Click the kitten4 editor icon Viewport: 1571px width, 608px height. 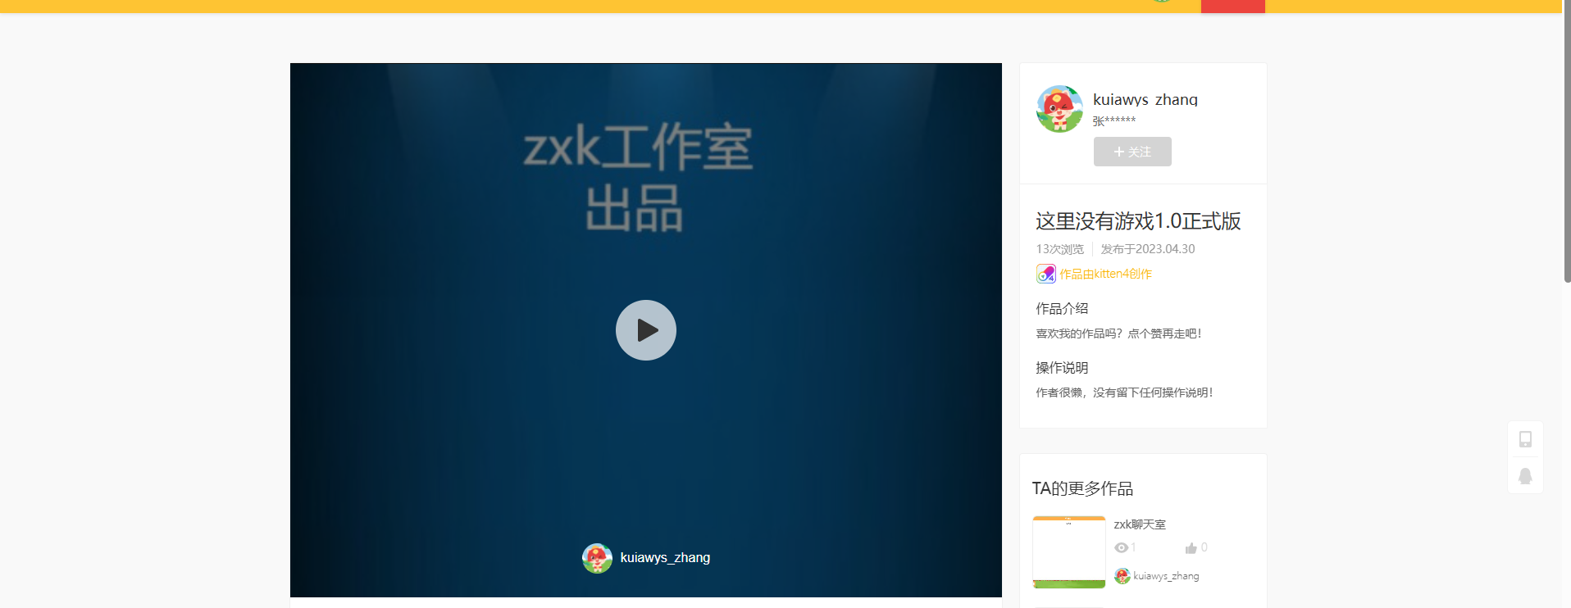[1045, 274]
